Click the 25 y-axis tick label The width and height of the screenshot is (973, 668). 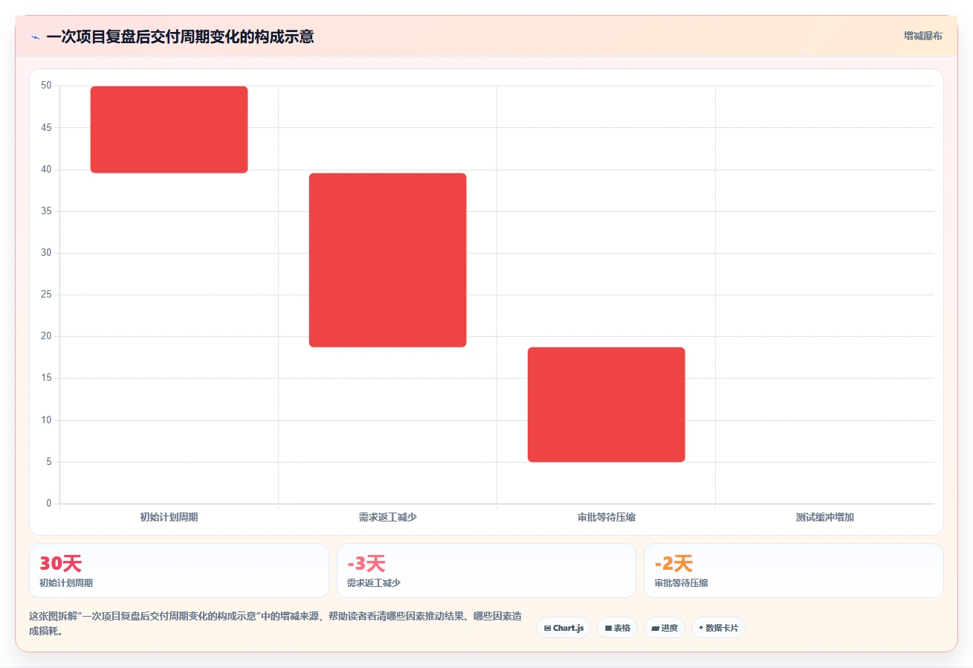46,295
